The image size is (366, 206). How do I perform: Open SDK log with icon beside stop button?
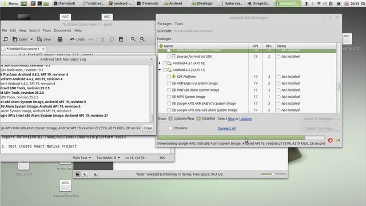pos(338,140)
